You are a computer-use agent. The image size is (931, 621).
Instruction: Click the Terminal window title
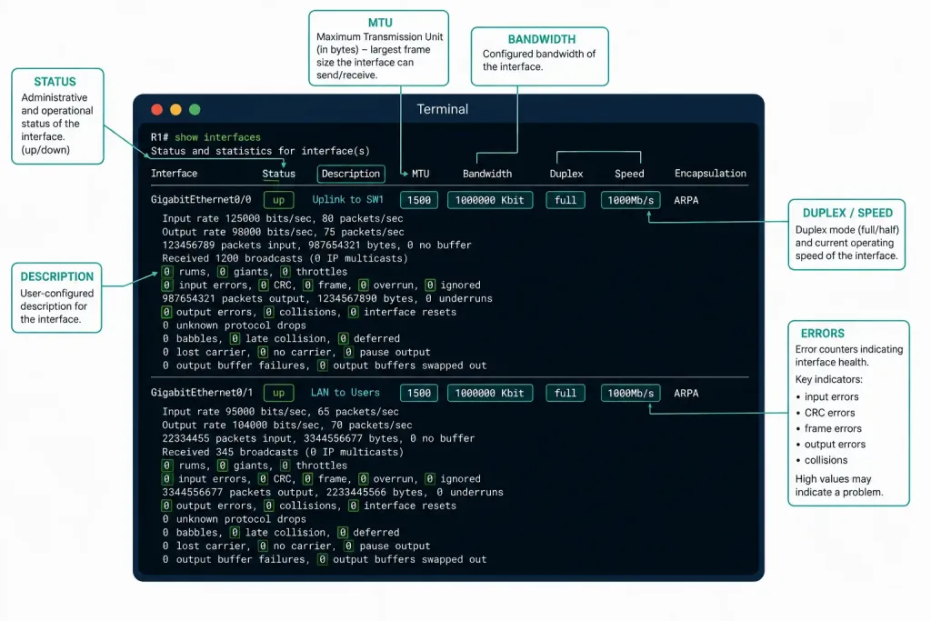(443, 109)
